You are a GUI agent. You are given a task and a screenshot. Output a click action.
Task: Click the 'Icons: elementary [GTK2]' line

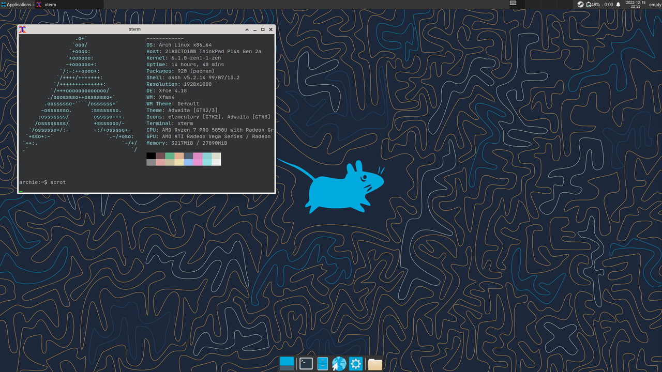(208, 117)
